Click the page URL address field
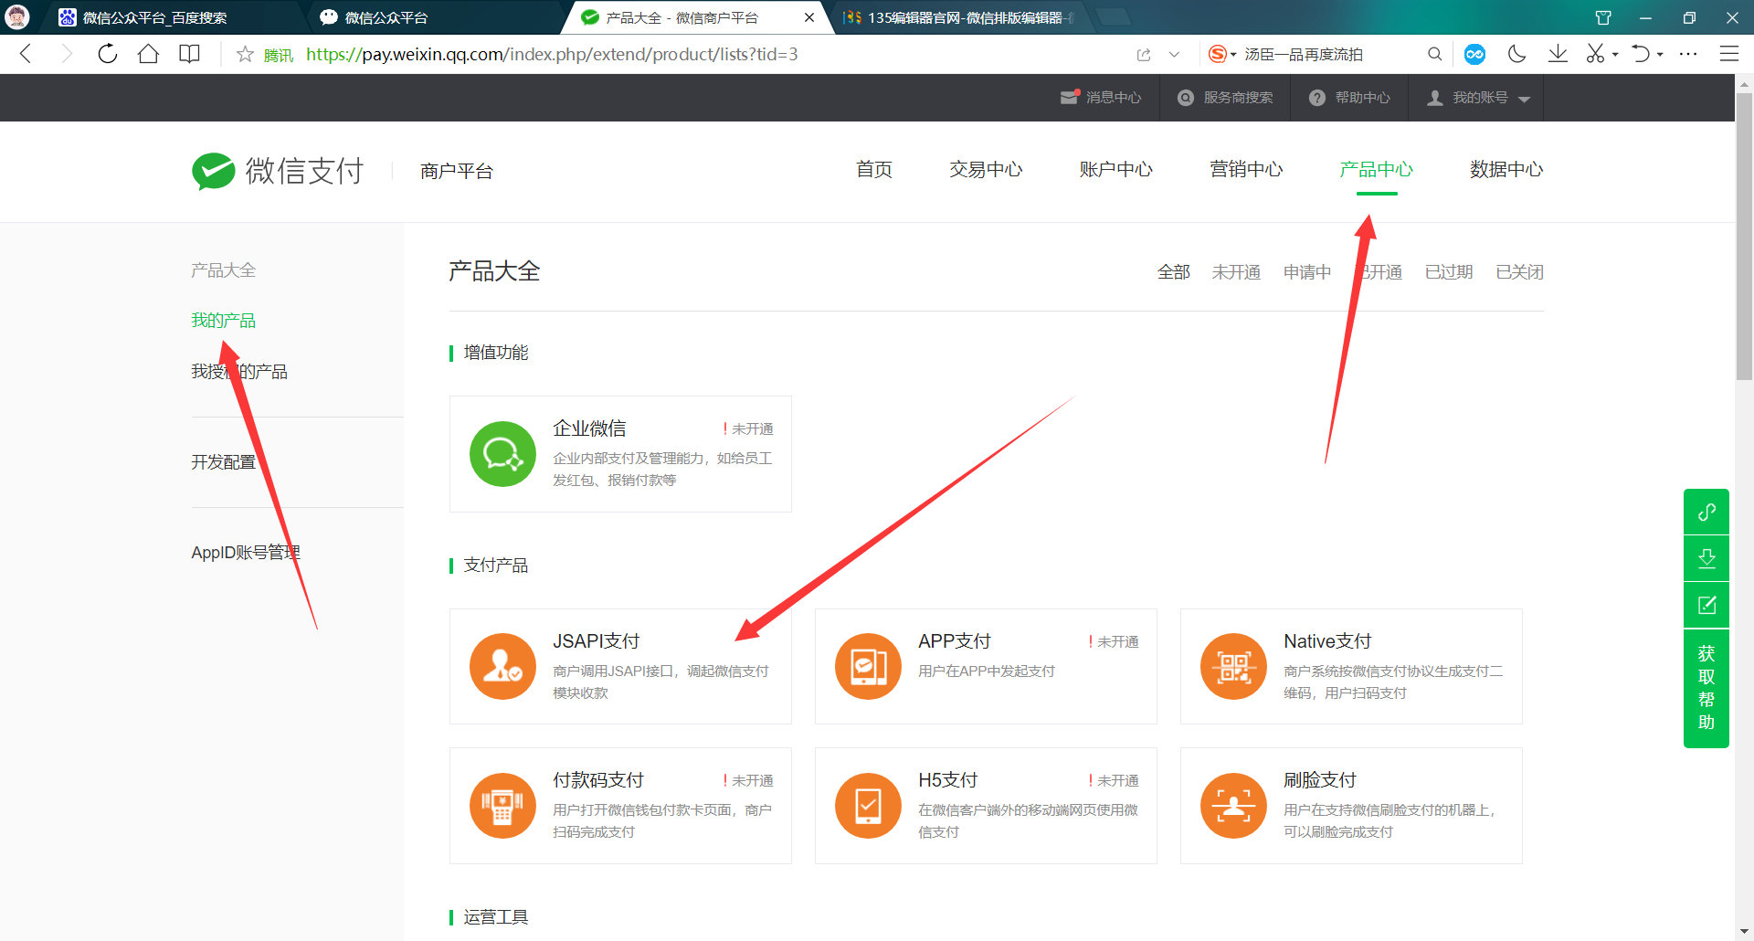 point(552,55)
